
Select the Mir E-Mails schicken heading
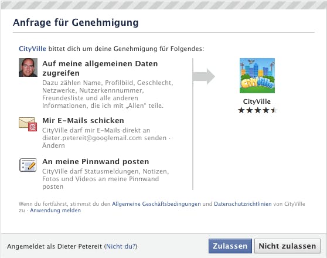[x=83, y=120]
